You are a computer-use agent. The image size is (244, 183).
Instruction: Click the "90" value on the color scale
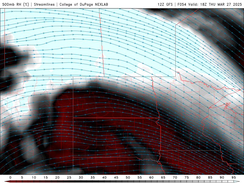(222, 178)
